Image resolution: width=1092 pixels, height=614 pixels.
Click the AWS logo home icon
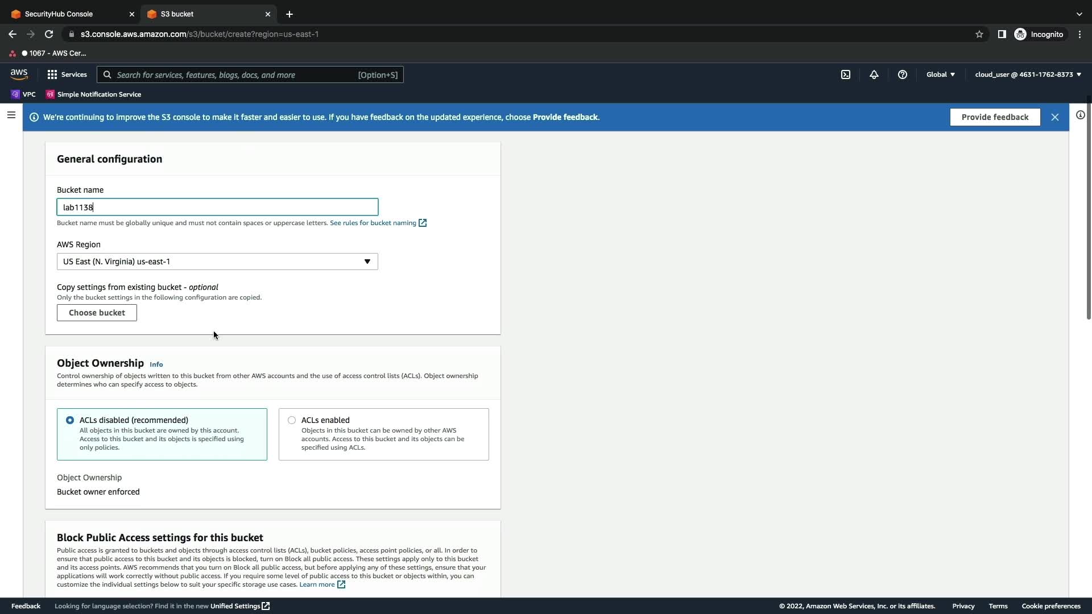pyautogui.click(x=19, y=74)
